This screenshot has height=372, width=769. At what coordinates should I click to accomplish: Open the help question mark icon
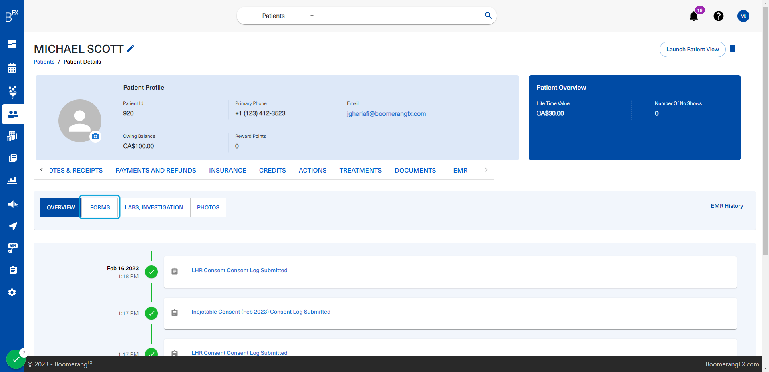(x=719, y=16)
